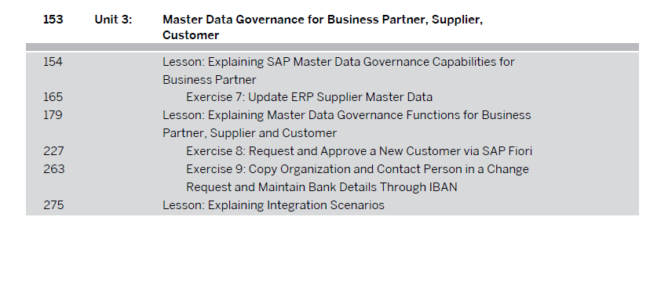Jump to page 275
This screenshot has width=650, height=300.
[53, 204]
